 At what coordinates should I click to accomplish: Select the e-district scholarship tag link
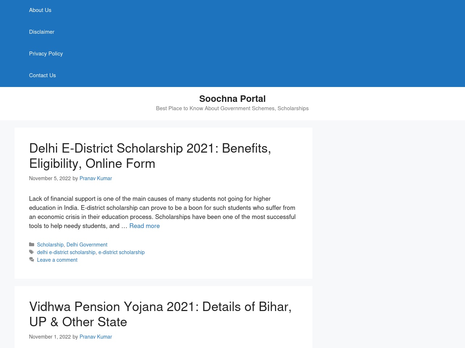tap(121, 252)
